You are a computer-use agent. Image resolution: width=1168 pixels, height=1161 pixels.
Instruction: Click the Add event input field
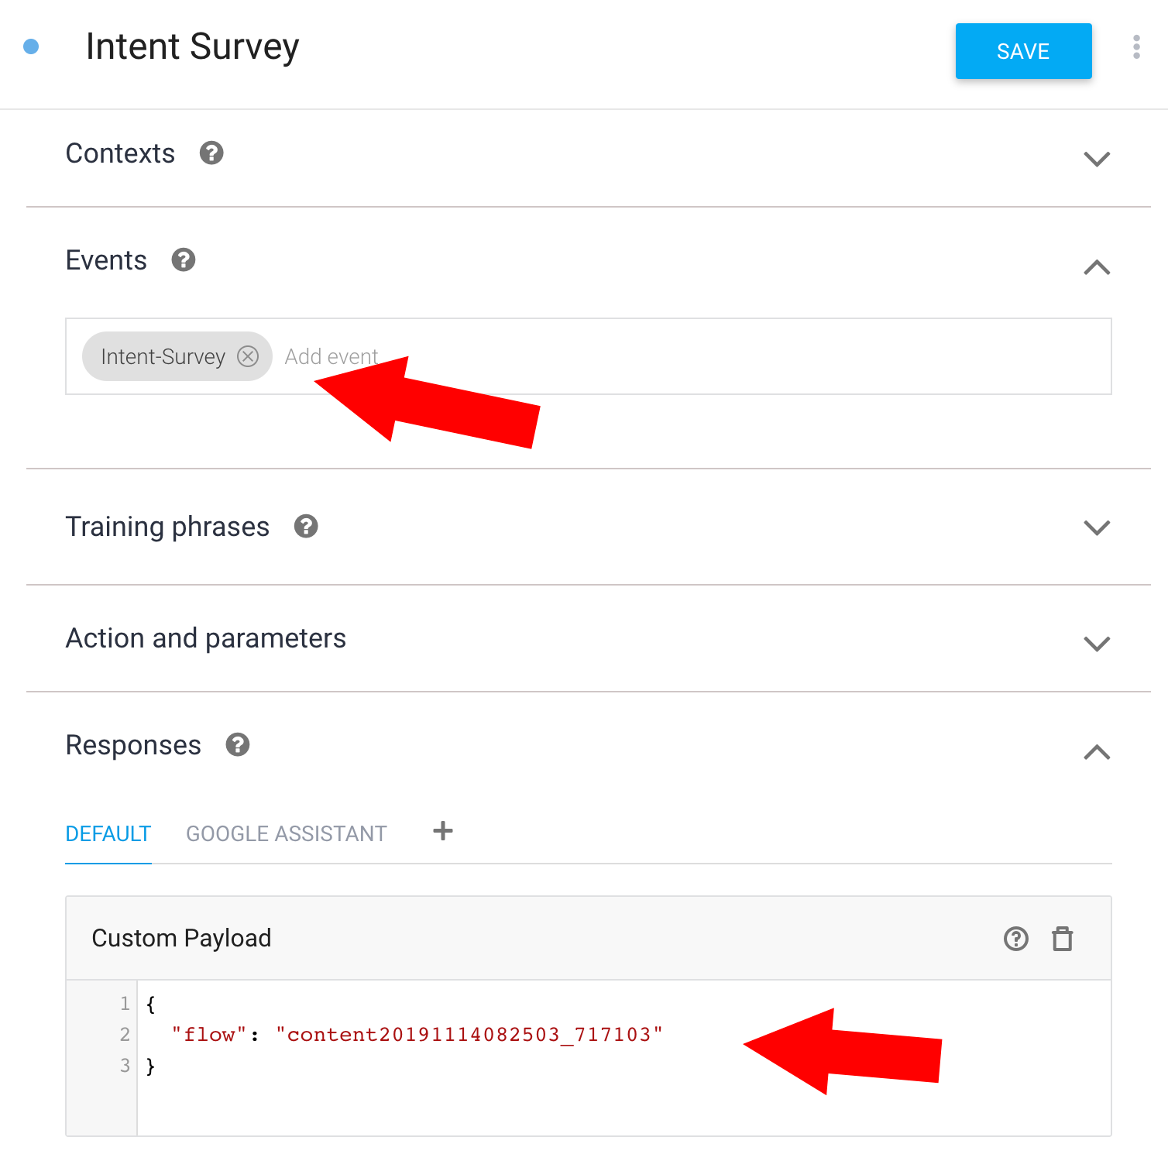point(689,356)
